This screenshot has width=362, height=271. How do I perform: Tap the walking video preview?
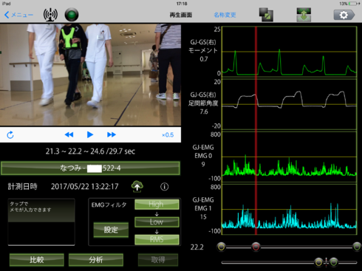(90, 75)
